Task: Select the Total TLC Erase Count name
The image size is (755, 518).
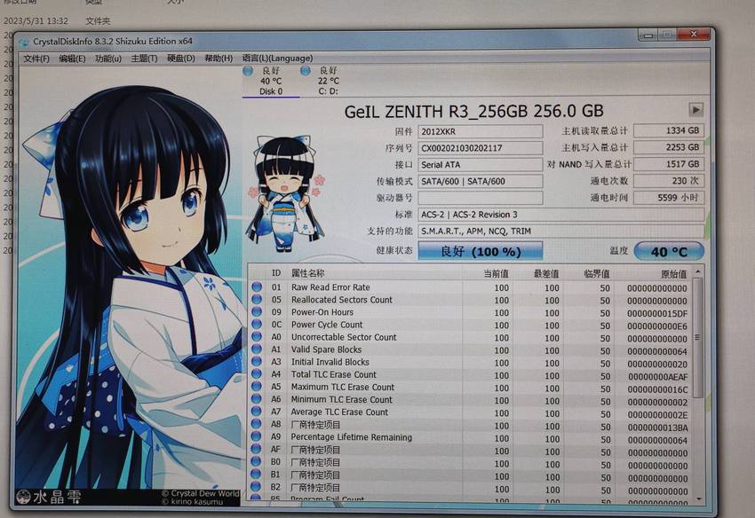Action: pos(334,374)
